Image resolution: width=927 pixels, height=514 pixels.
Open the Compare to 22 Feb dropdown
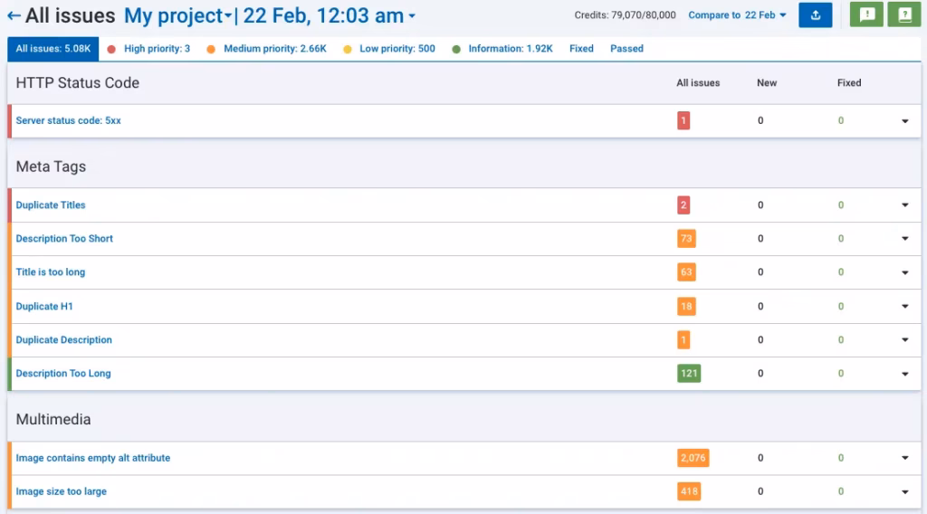[737, 15]
